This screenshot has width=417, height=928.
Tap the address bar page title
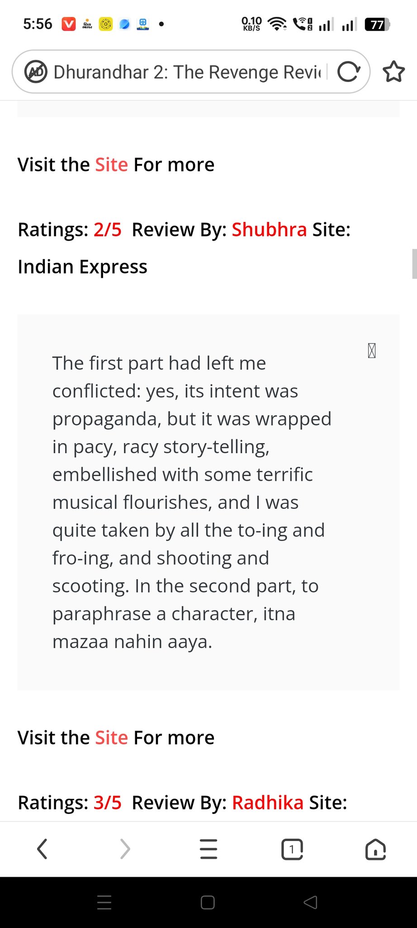pos(187,72)
